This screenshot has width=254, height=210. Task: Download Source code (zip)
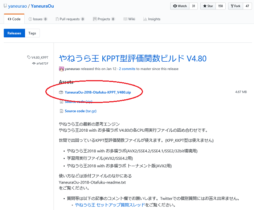(78, 102)
